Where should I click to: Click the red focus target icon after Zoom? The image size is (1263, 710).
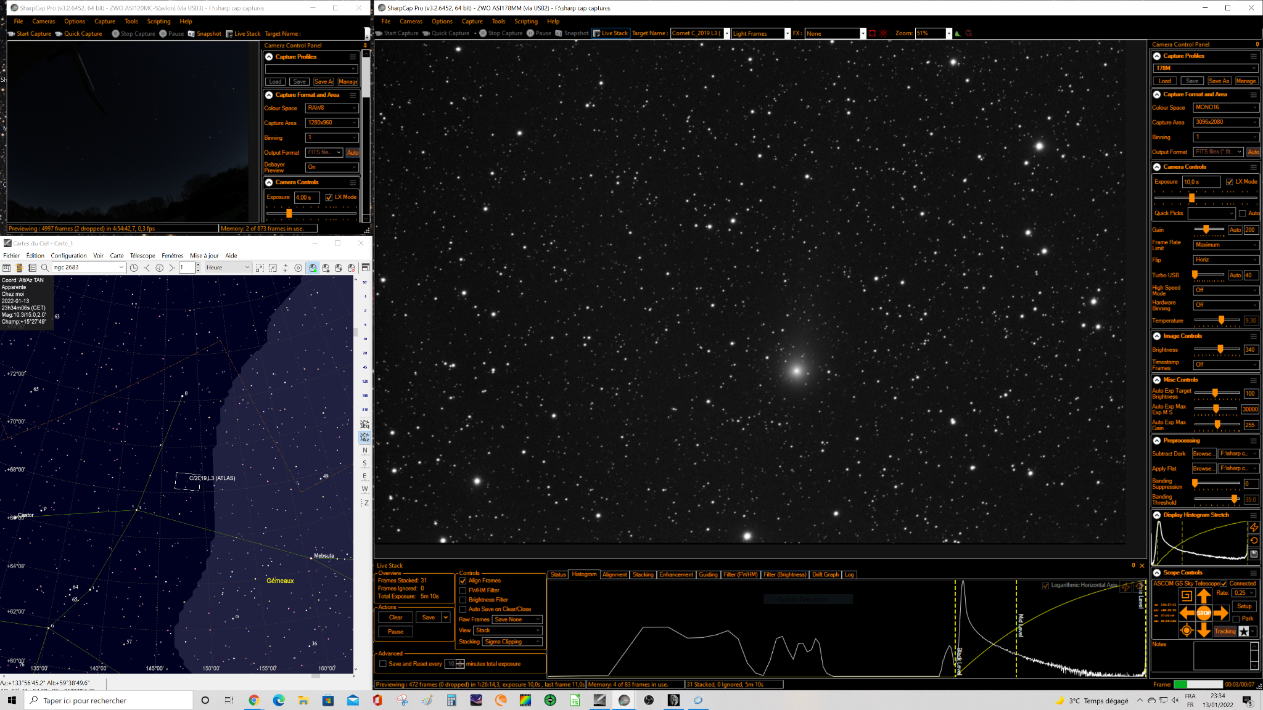click(969, 33)
